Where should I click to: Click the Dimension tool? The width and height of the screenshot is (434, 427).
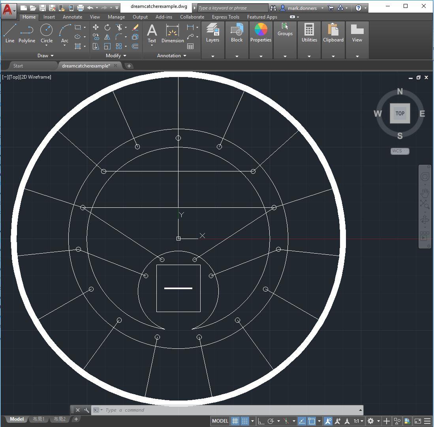pyautogui.click(x=173, y=33)
